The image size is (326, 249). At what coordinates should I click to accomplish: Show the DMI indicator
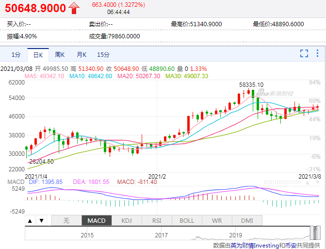(x=247, y=220)
